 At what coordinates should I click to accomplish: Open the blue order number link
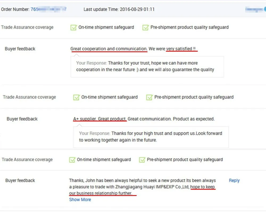click(48, 9)
